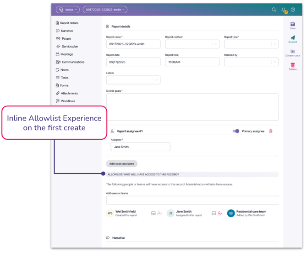Viewport: 307px width, 253px height.
Task: Go to Service plan in sidebar
Action: point(70,47)
